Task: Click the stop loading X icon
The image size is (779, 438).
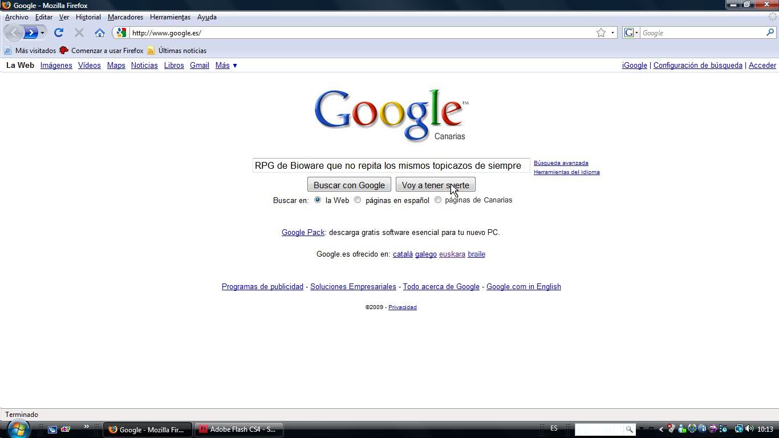Action: [x=79, y=33]
